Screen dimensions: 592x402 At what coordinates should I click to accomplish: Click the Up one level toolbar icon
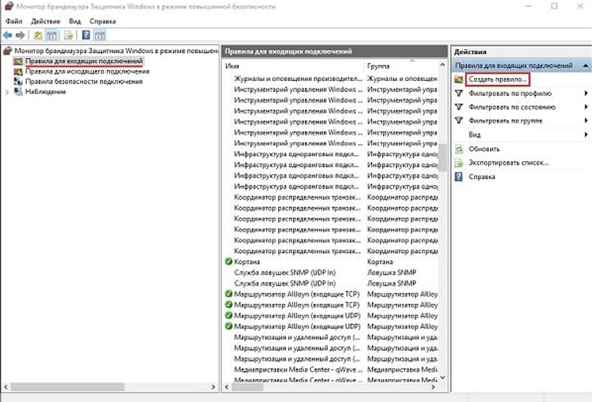pos(38,35)
